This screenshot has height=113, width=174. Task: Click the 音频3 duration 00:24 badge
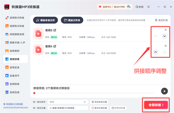click(x=54, y=37)
